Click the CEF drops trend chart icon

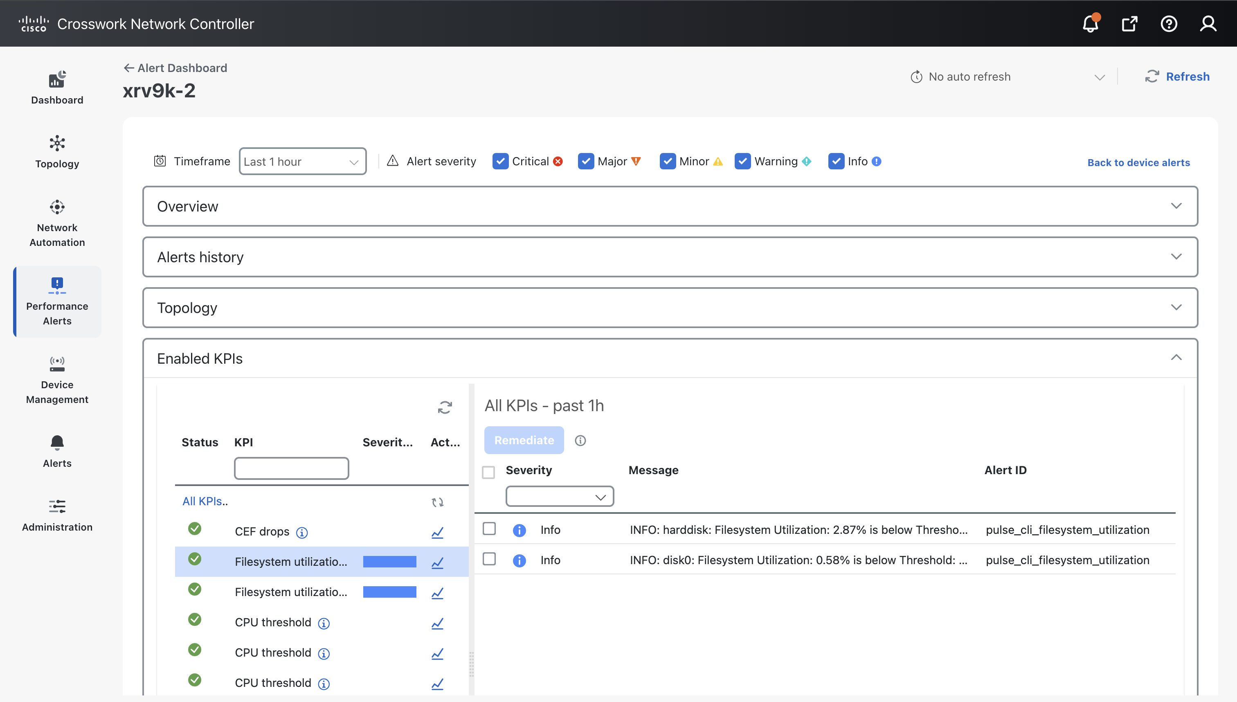coord(437,532)
